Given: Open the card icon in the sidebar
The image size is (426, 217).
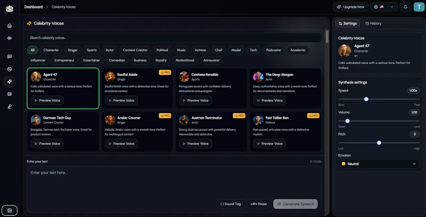Looking at the screenshot, I should coord(10,94).
